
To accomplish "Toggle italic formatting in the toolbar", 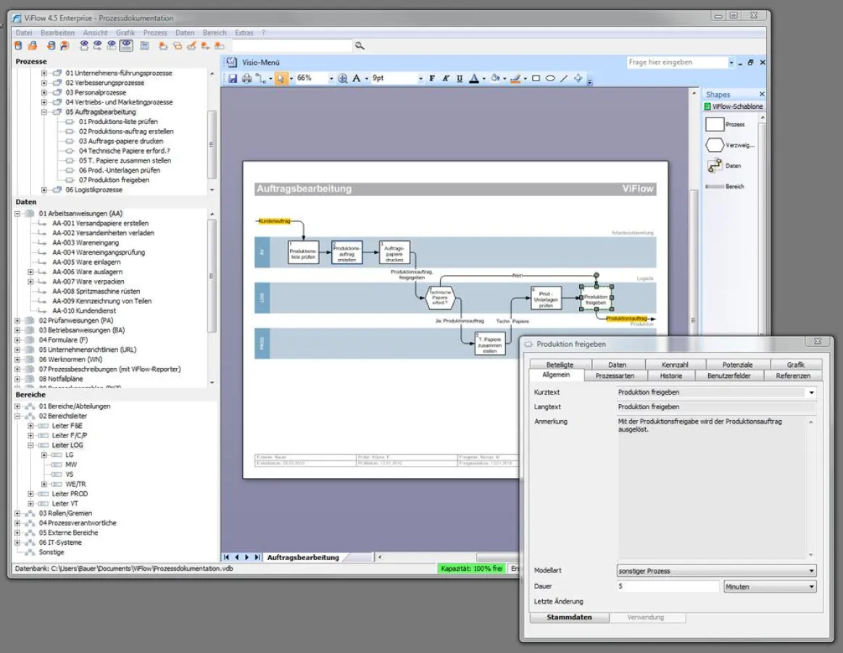I will coord(445,78).
